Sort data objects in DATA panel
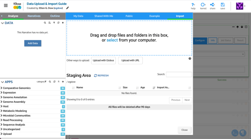Screen dimensions: 251x139 point(50,23)
